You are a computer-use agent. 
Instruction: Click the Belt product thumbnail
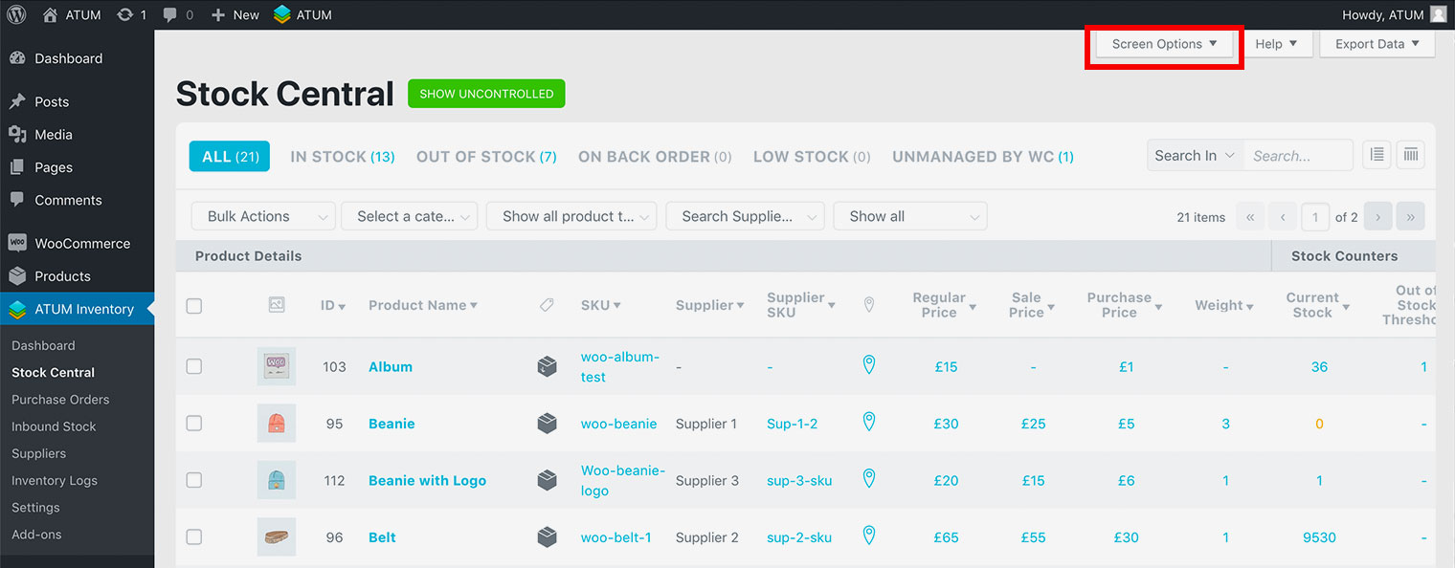click(276, 537)
